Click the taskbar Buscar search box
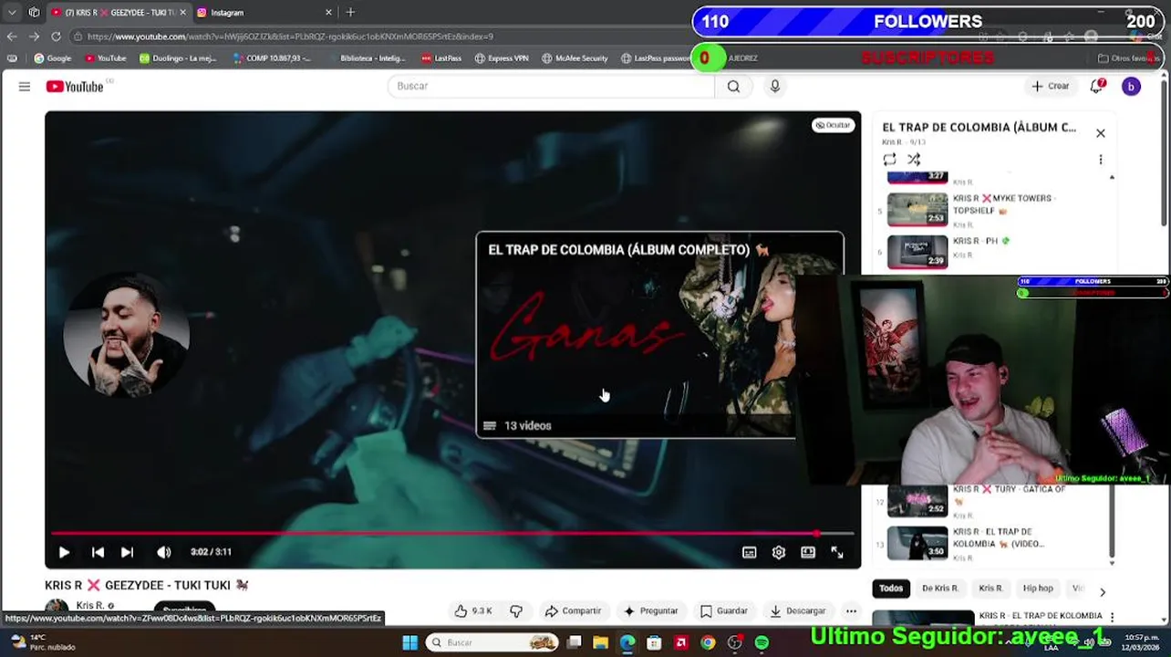This screenshot has width=1171, height=657. pyautogui.click(x=492, y=642)
